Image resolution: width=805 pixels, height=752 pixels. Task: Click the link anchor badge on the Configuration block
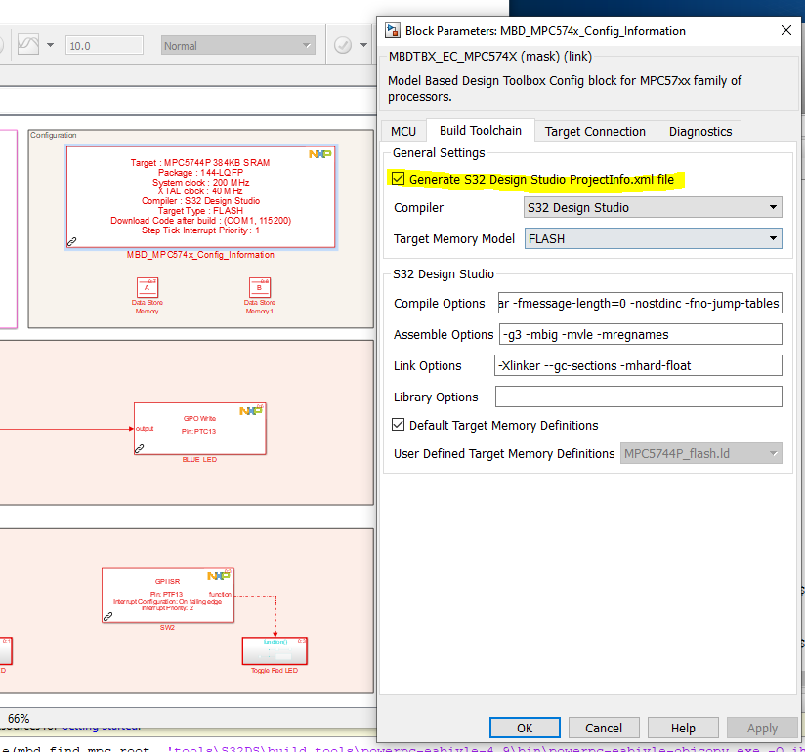tap(72, 240)
